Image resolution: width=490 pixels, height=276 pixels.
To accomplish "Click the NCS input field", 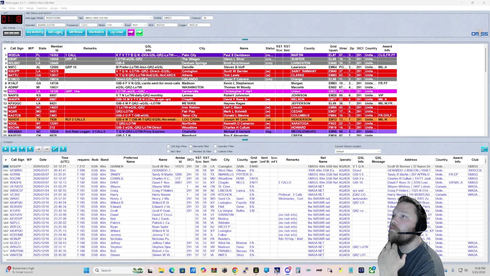I will point(166,25).
